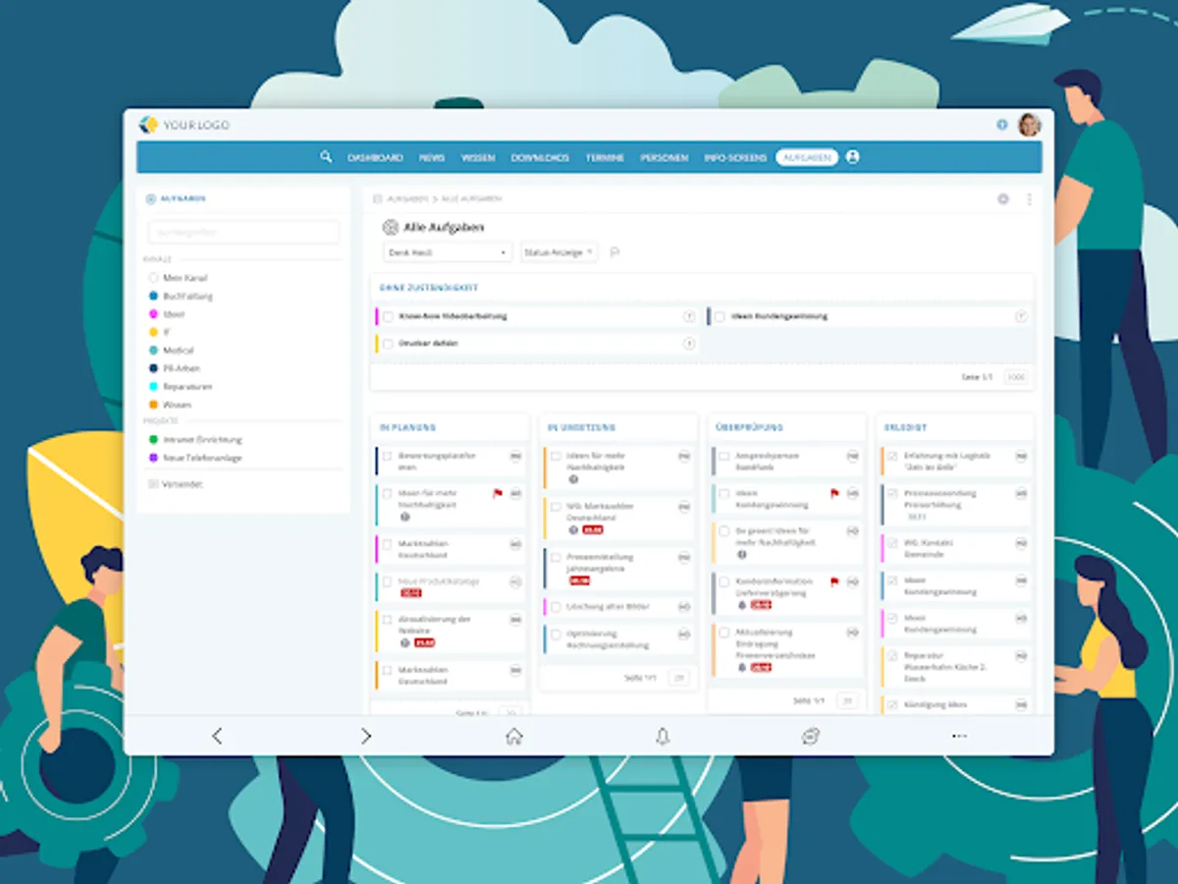
Task: Go forward with the right arrow icon
Action: 366,736
